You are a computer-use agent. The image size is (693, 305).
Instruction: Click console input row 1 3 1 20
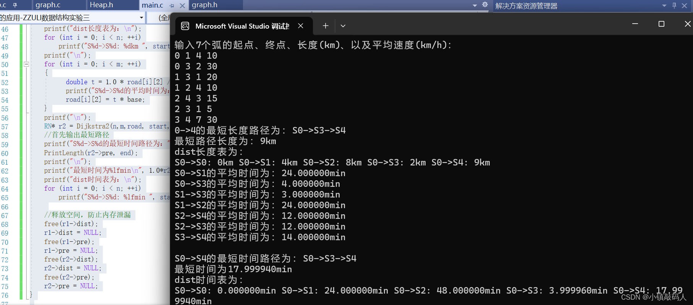click(196, 77)
